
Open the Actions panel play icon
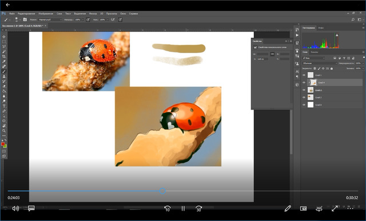[297, 35]
